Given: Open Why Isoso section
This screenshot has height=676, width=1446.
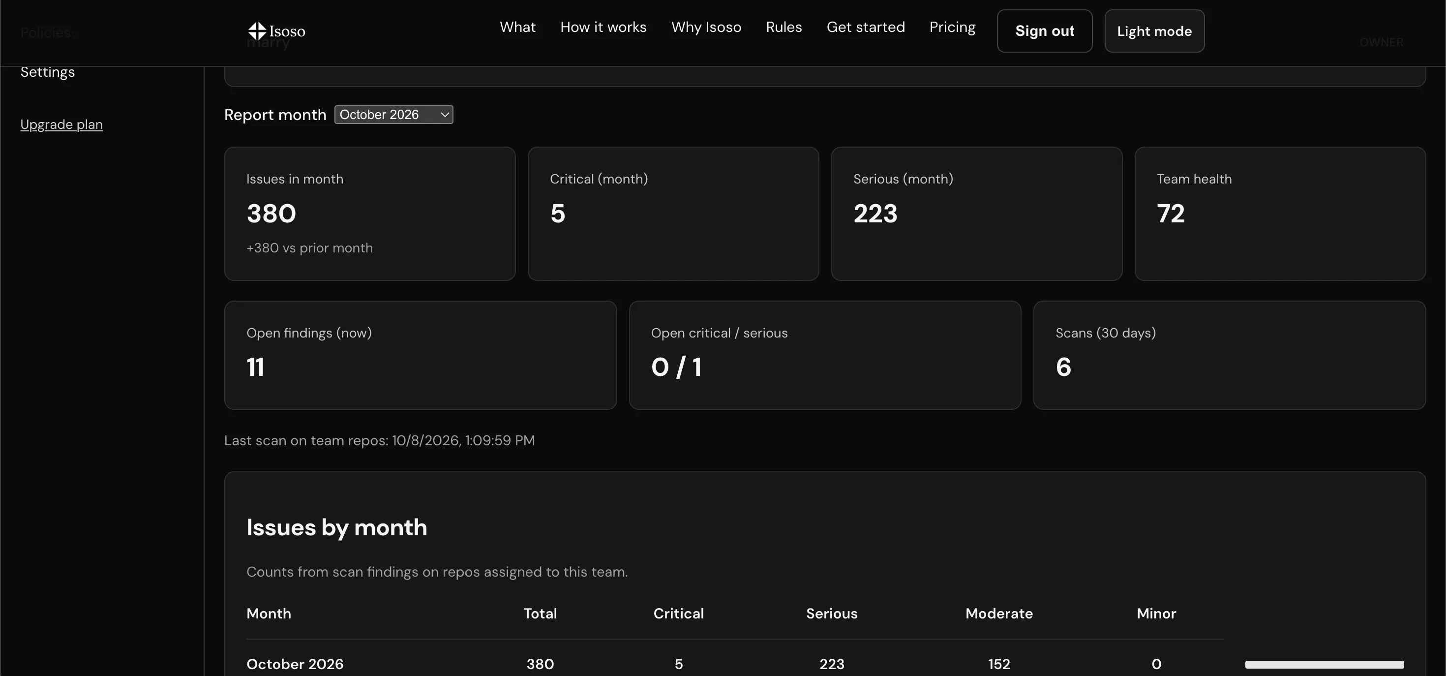Looking at the screenshot, I should point(706,27).
